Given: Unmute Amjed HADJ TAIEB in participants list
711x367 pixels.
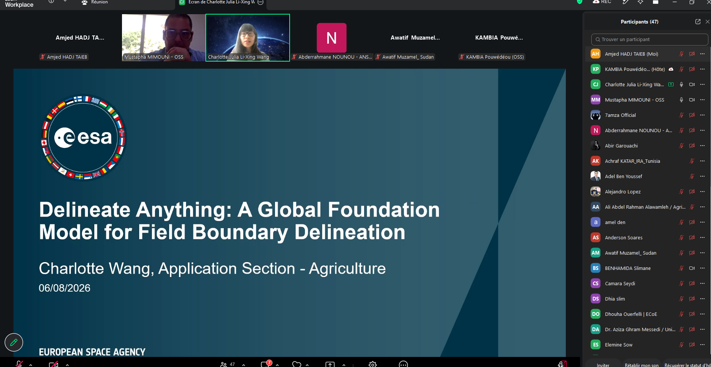Looking at the screenshot, I should 681,54.
